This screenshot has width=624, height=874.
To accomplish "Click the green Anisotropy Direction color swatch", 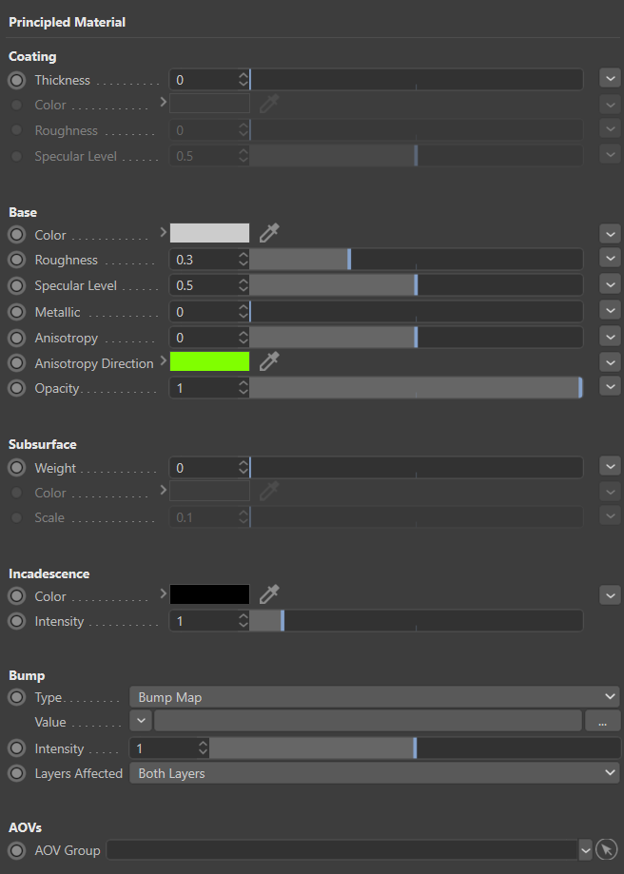I will [209, 362].
